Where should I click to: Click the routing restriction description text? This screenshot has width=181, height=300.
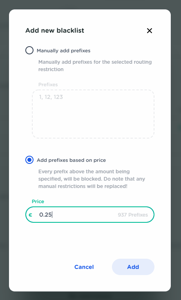(x=95, y=66)
